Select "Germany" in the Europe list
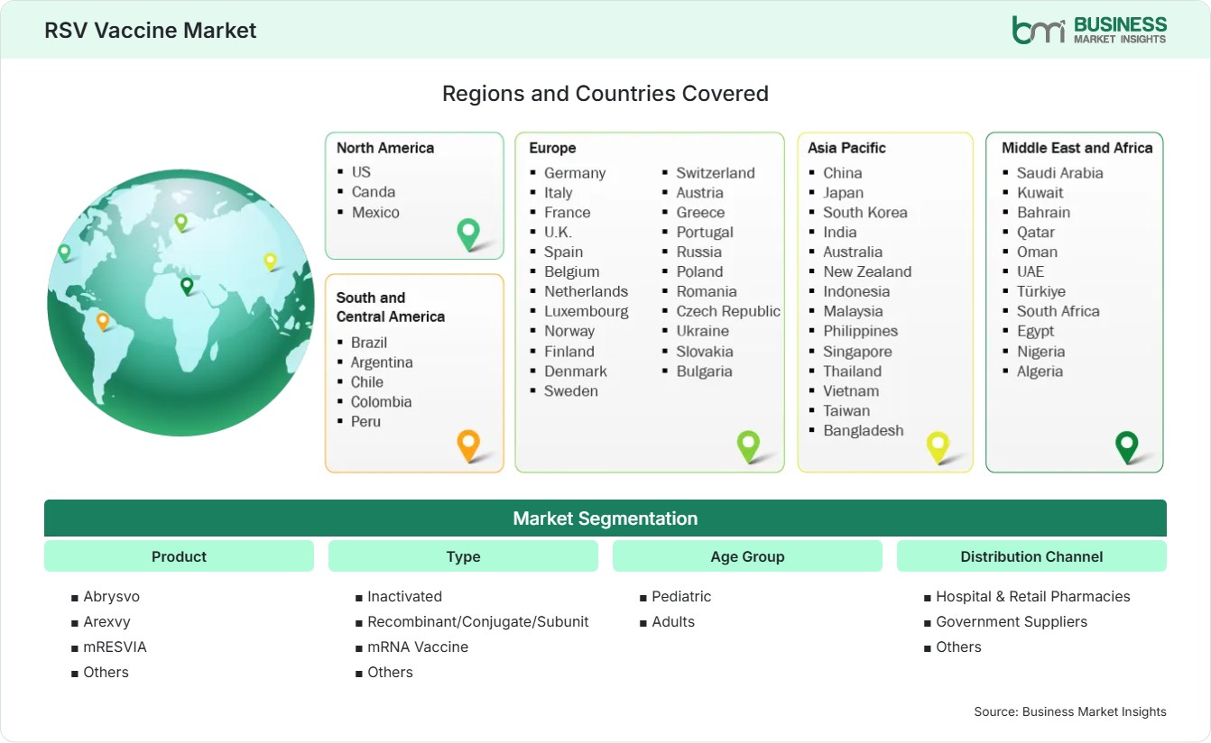 tap(575, 172)
